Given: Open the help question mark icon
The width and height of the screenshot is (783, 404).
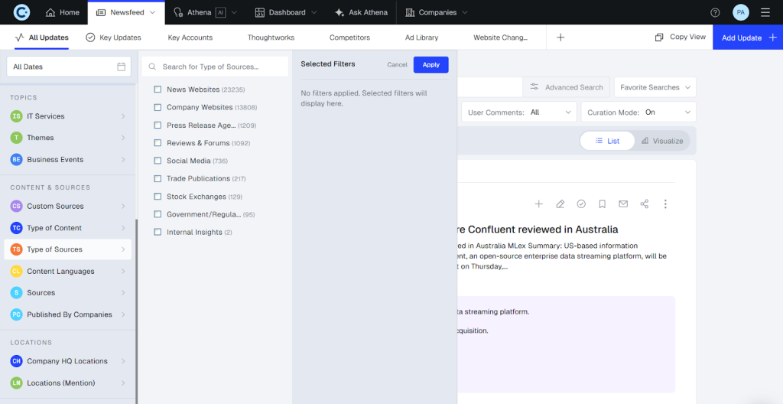Looking at the screenshot, I should coord(715,12).
